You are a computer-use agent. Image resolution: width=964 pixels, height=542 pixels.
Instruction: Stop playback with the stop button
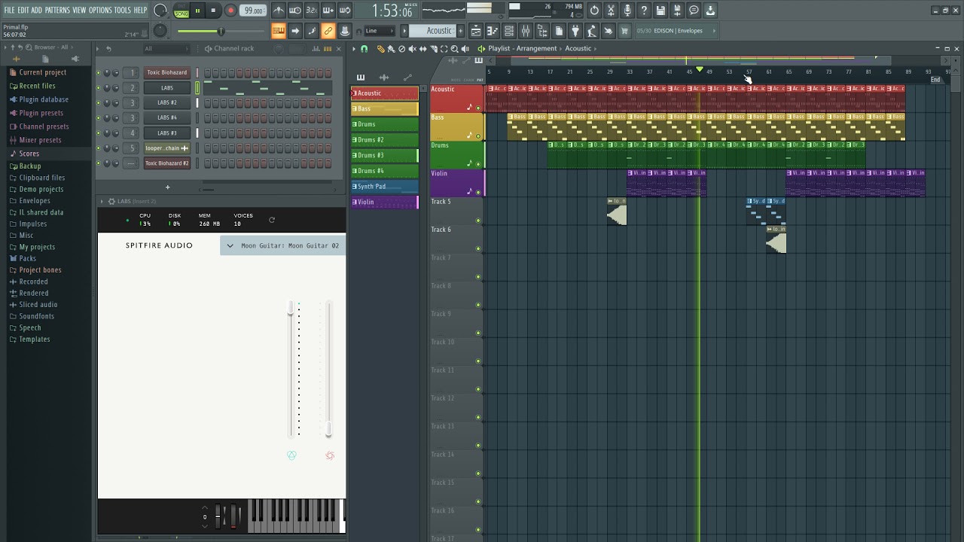click(213, 11)
